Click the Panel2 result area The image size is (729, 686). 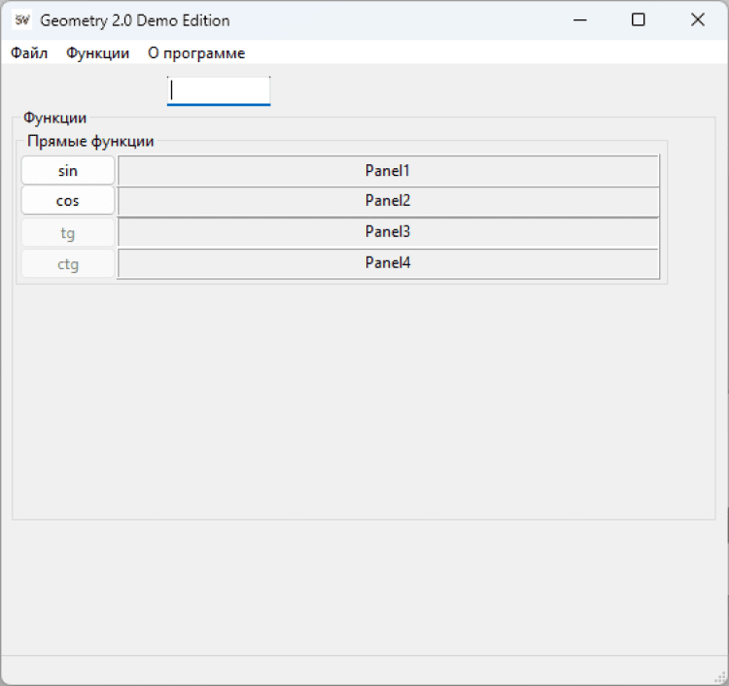[x=388, y=201]
